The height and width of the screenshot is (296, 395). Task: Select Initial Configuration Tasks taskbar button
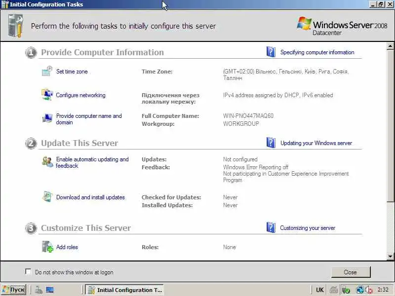pos(124,290)
